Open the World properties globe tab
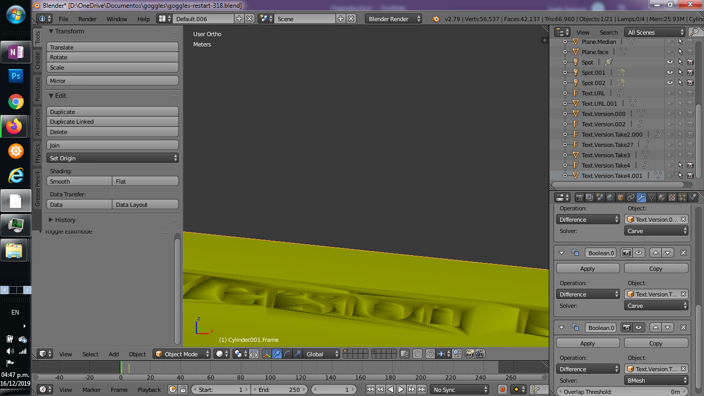The height and width of the screenshot is (396, 704). (611, 197)
